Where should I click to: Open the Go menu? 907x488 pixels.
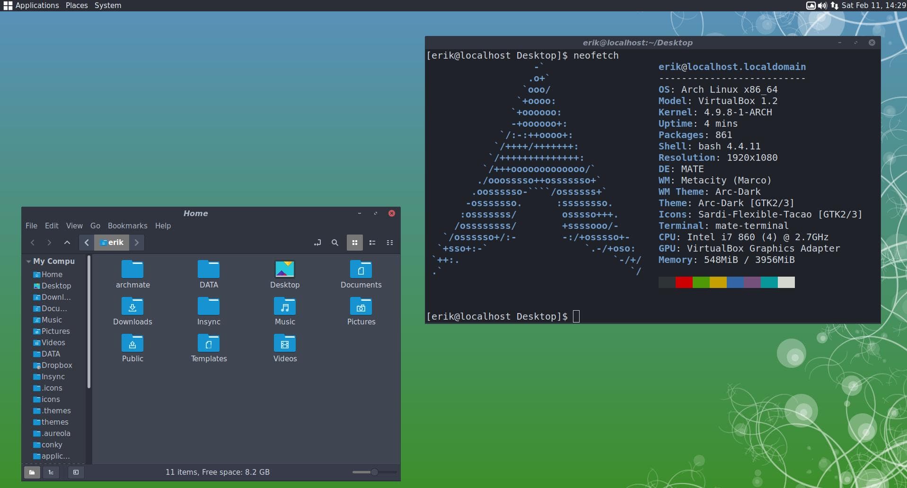(95, 226)
